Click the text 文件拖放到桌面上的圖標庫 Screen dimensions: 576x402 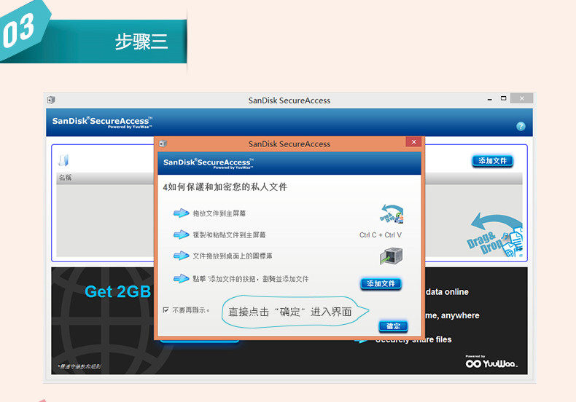233,256
